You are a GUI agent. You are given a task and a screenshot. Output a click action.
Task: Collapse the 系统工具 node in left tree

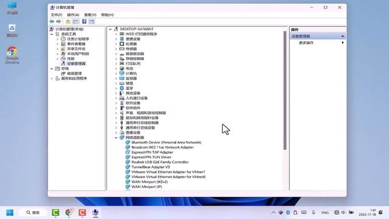[x=52, y=34]
